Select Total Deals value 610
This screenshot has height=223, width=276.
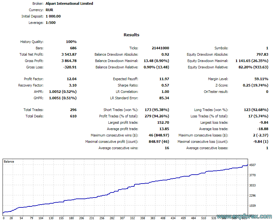(x=73, y=116)
